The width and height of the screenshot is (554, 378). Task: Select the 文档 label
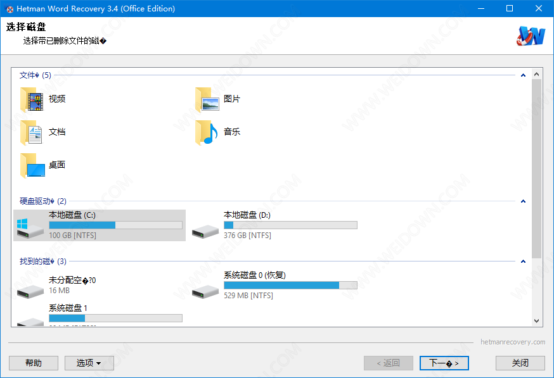click(x=57, y=132)
